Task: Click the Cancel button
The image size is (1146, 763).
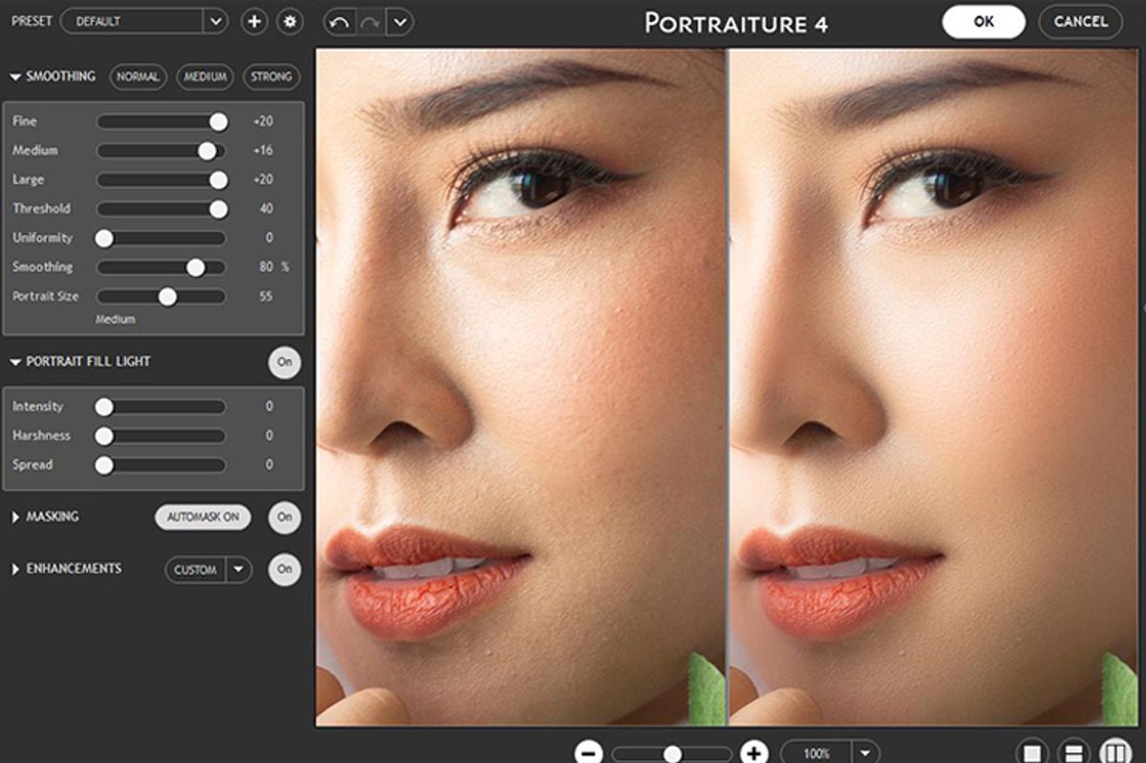Action: click(1080, 22)
